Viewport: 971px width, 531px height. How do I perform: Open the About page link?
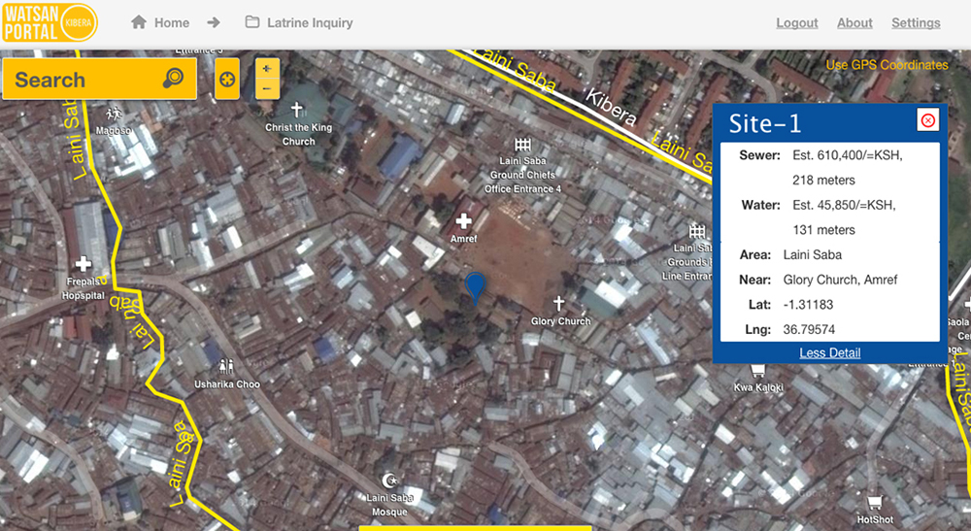pyautogui.click(x=854, y=23)
